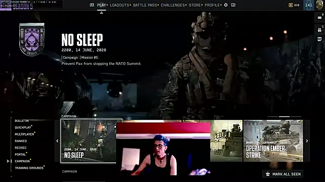The width and height of the screenshot is (325, 182).
Task: Go to the CHALLENGES tab
Action: click(x=173, y=5)
